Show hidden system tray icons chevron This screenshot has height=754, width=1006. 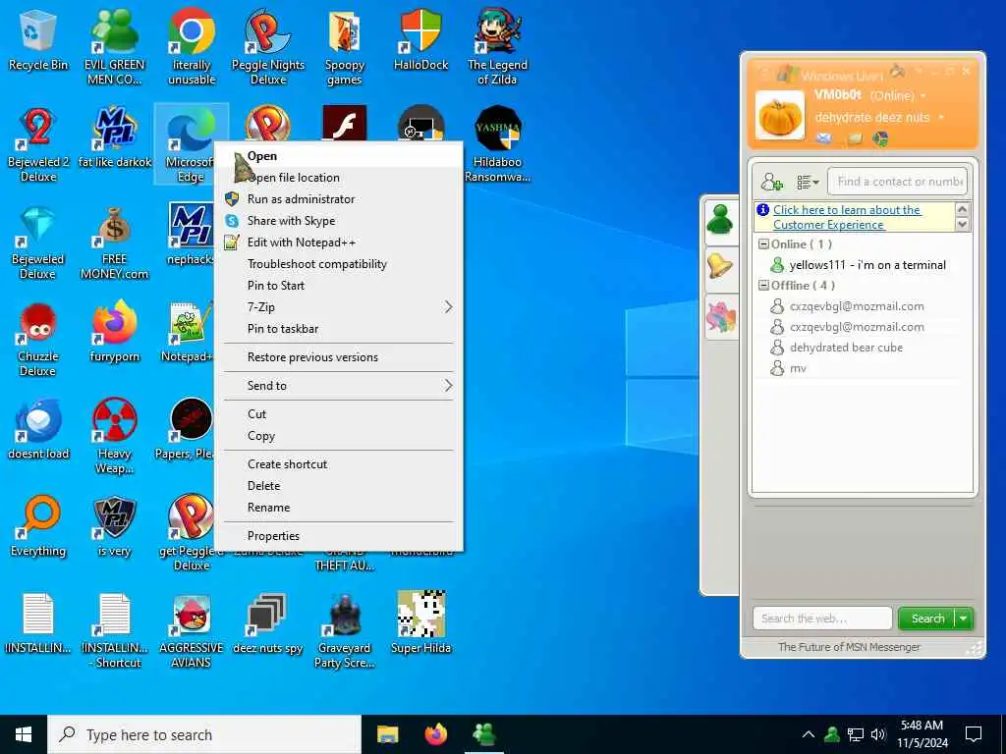(809, 734)
